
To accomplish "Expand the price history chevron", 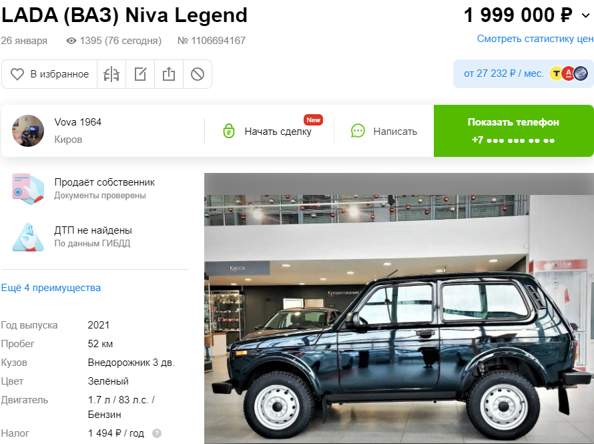I will (x=586, y=15).
